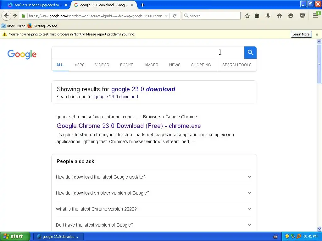Click the page scrollbar up arrow
The height and width of the screenshot is (241, 322).
pyautogui.click(x=319, y=42)
